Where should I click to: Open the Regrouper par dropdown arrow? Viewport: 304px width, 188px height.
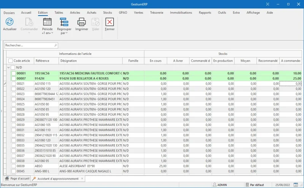[x=66, y=33]
